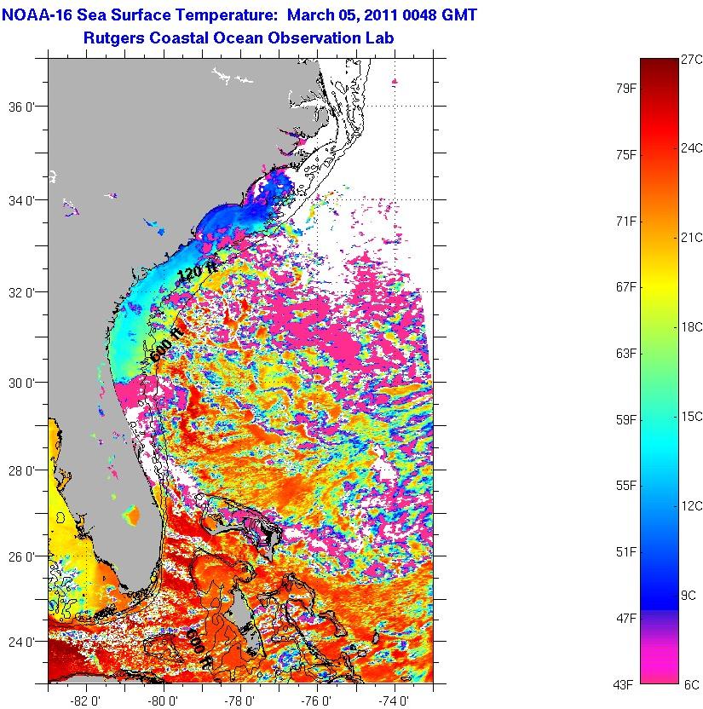Click 'Rutgers Coastal Ocean Observation Lab' subtitle
Viewport: 703px width, 709px height.
click(x=239, y=38)
